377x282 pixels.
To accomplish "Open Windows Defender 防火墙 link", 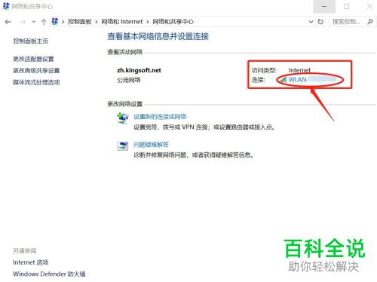I will pos(49,274).
